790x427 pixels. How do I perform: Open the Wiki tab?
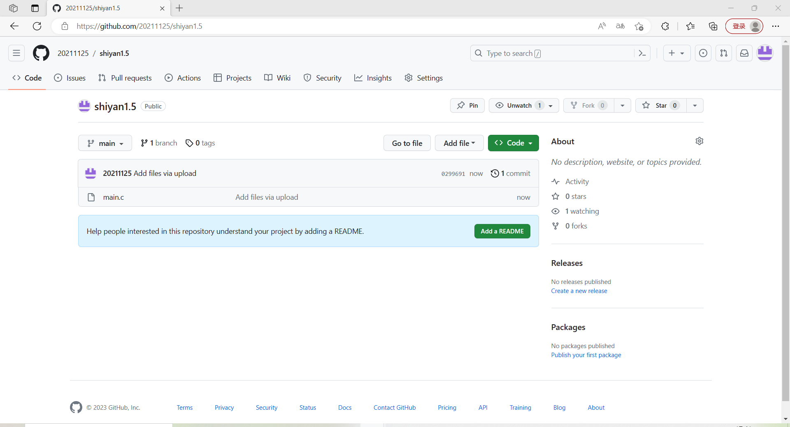277,78
